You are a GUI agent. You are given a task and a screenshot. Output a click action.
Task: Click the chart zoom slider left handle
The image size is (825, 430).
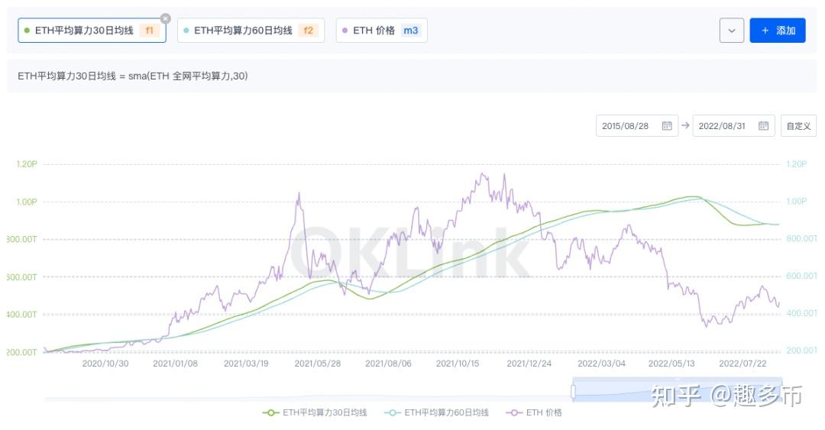click(573, 391)
